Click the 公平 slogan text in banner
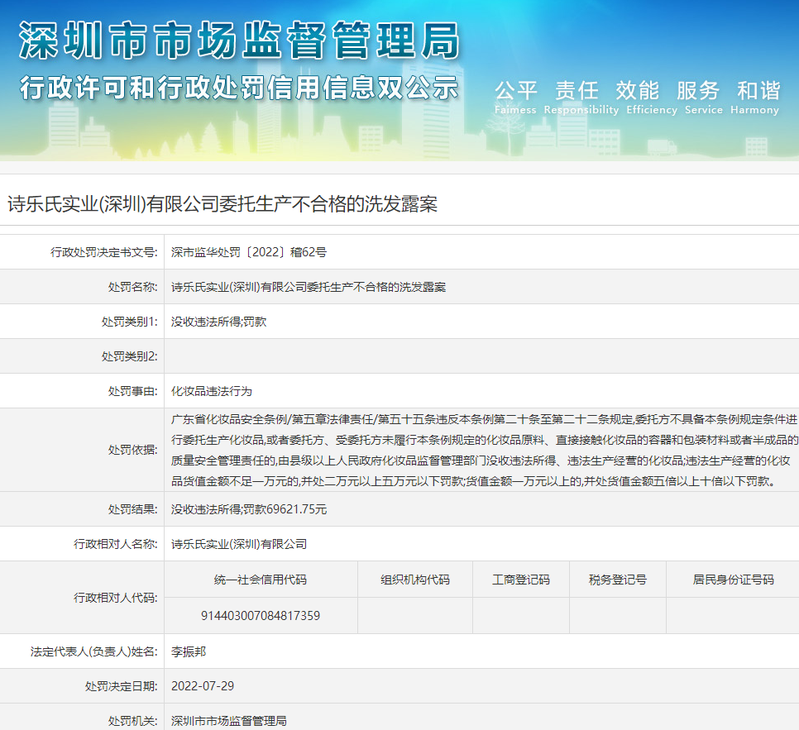Image resolution: width=799 pixels, height=730 pixels. [515, 91]
